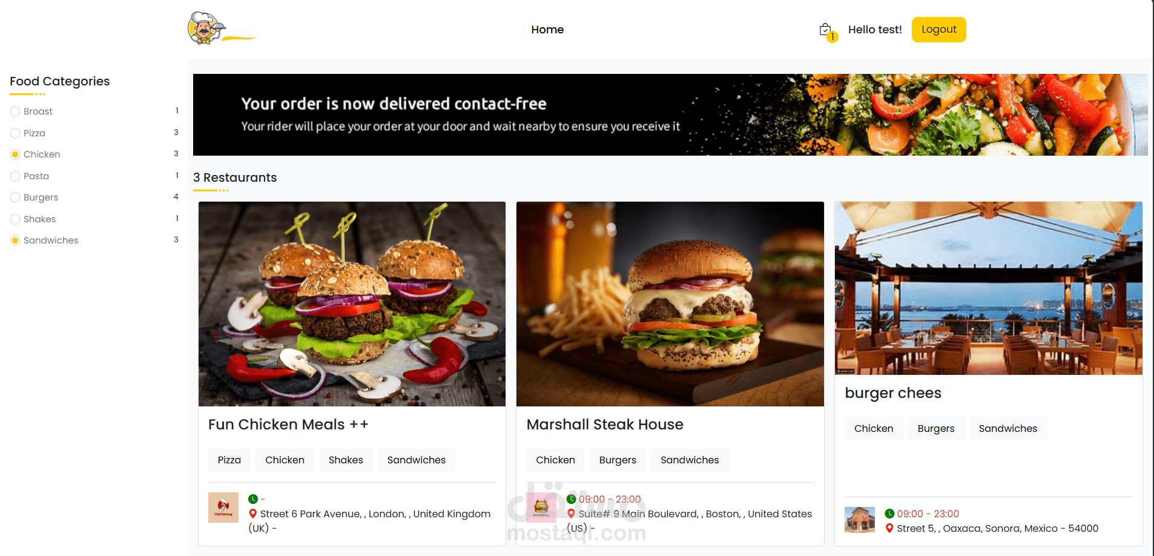1154x556 pixels.
Task: Select the Pizza category radio button
Action: (15, 133)
